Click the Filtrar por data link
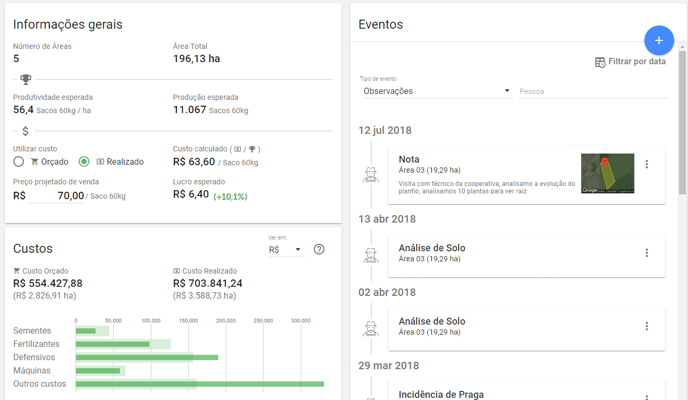The width and height of the screenshot is (688, 400). [x=636, y=62]
